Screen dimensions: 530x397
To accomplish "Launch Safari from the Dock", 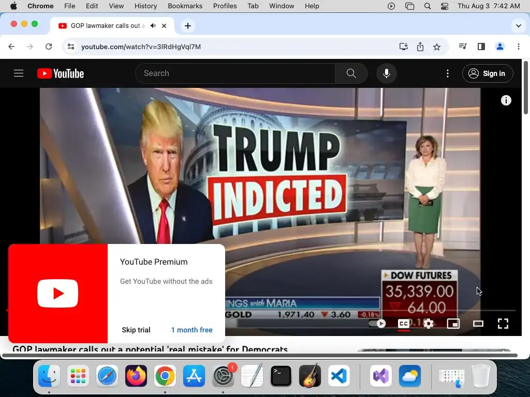I will coord(107,376).
